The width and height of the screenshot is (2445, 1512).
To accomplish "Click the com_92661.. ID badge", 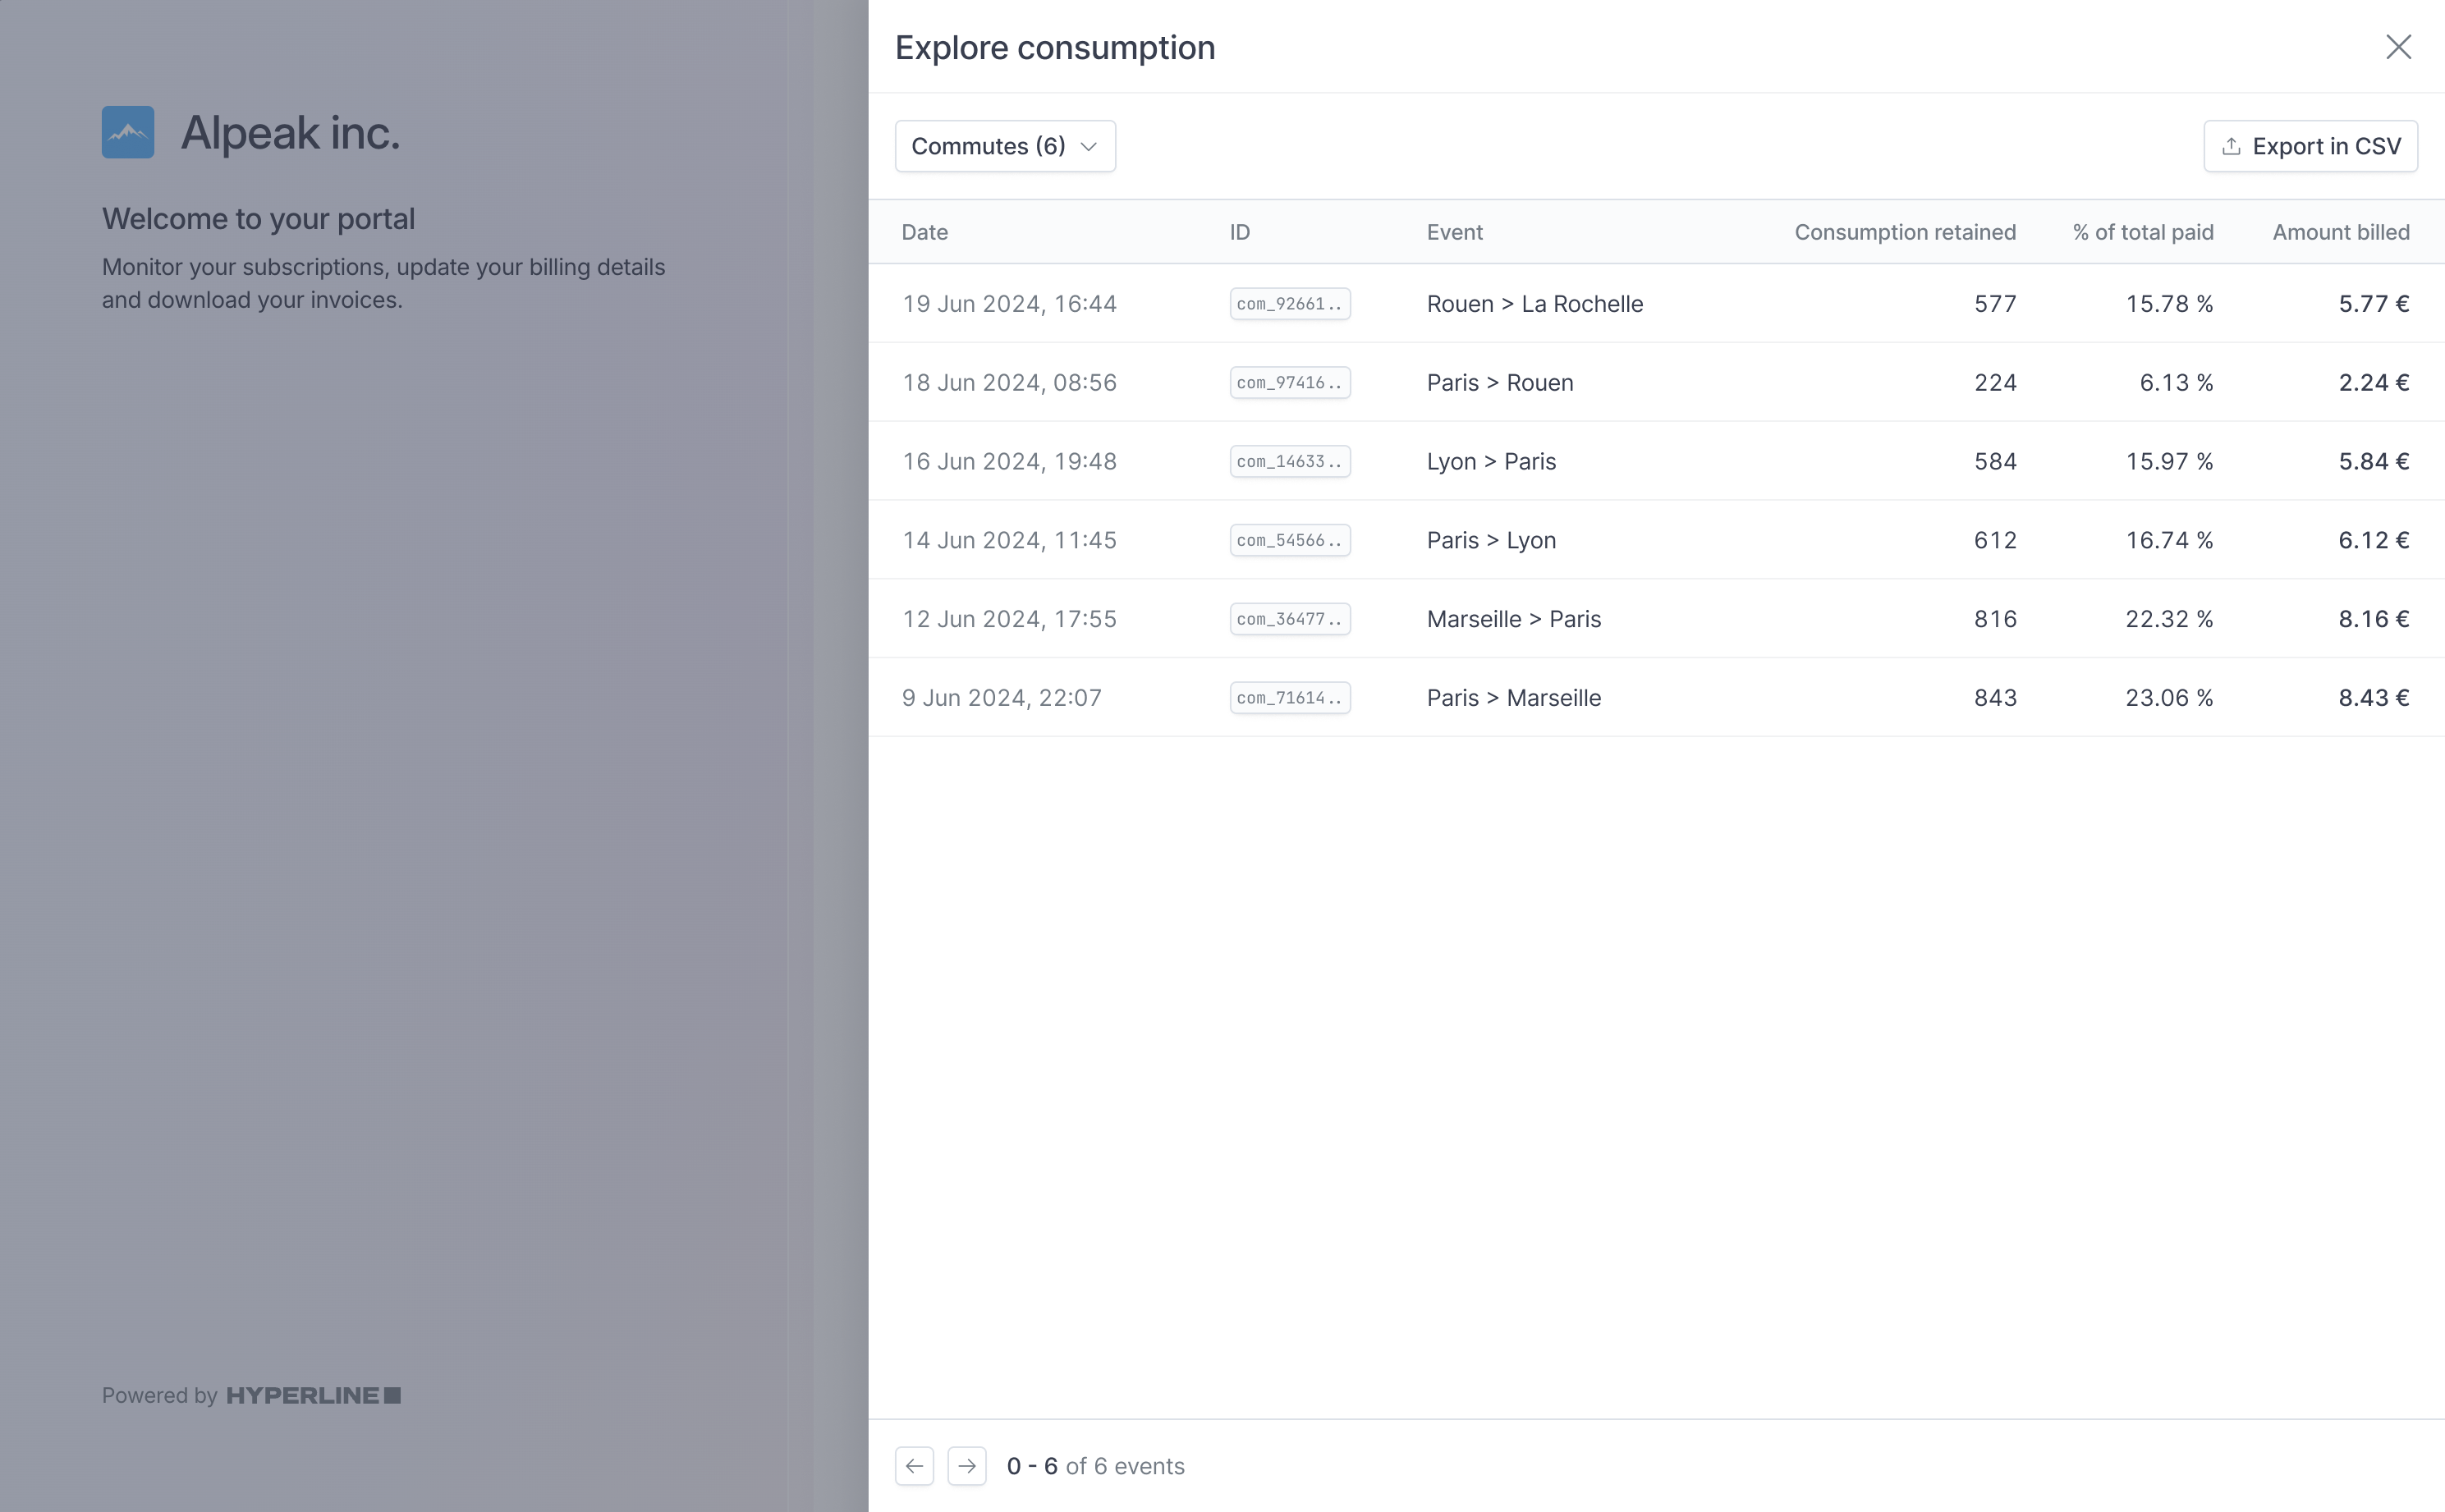I will click(x=1289, y=304).
